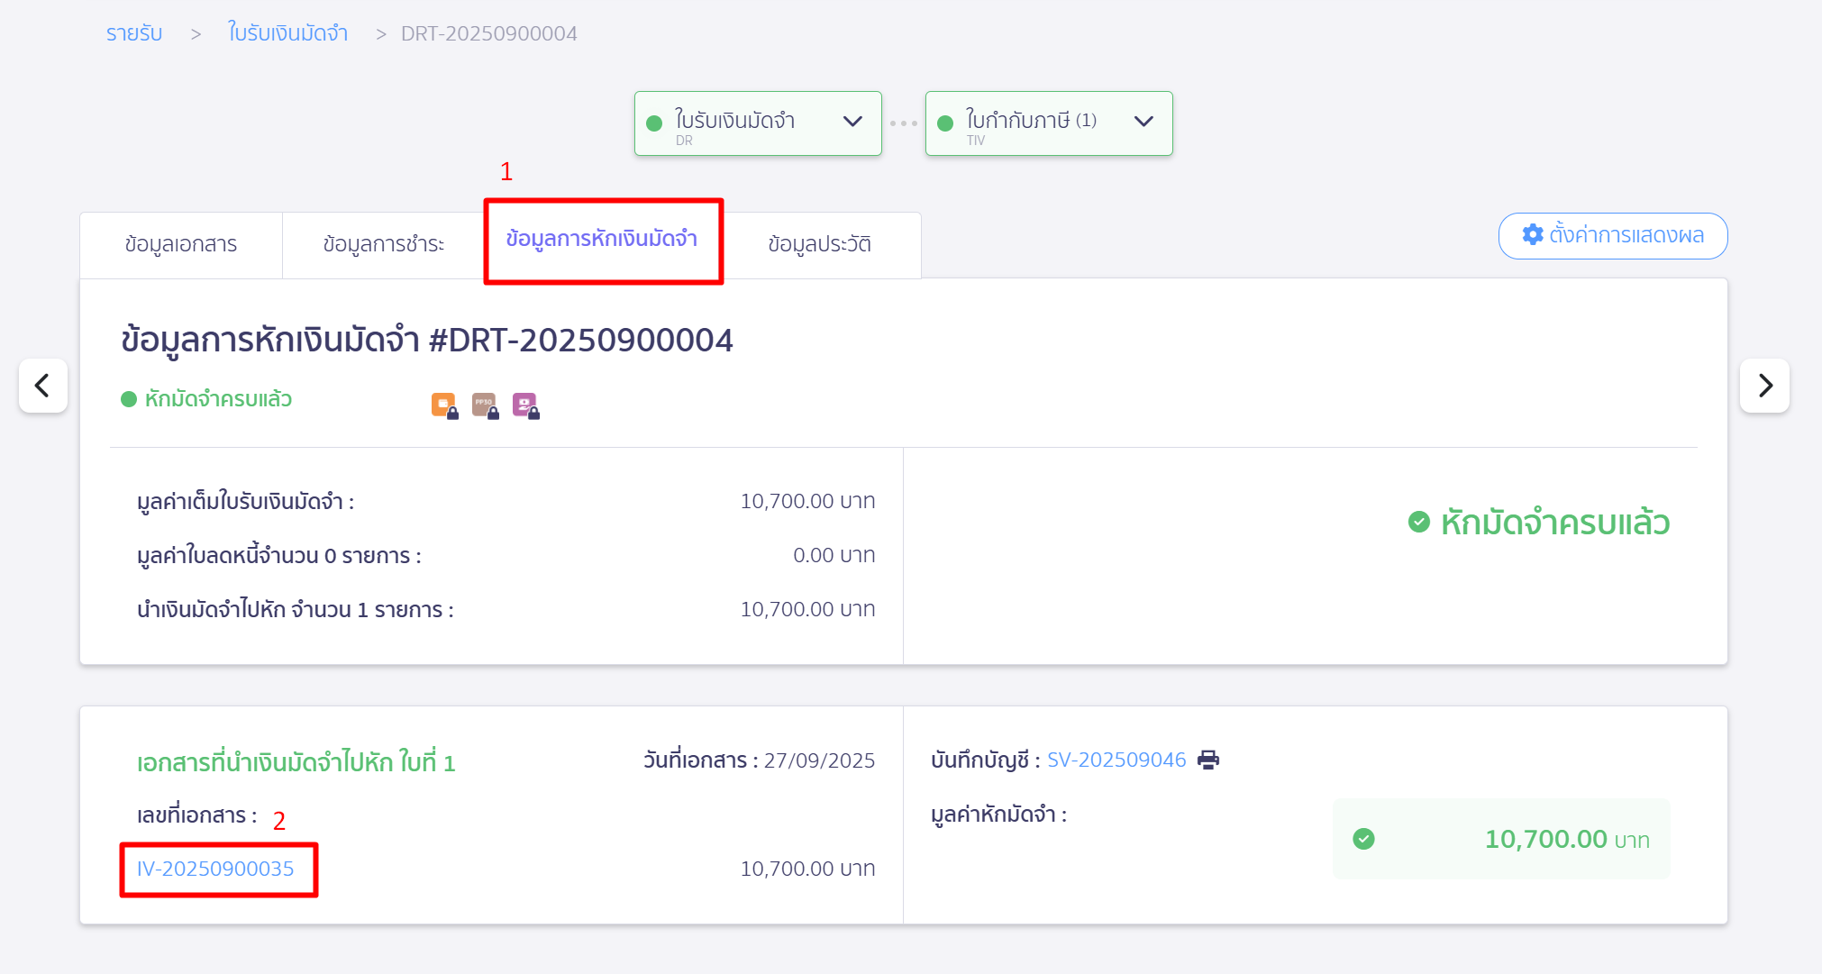
Task: Open invoice link IV-20250900035
Action: (215, 869)
